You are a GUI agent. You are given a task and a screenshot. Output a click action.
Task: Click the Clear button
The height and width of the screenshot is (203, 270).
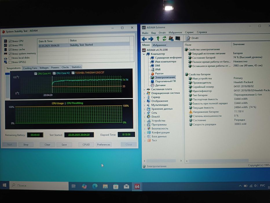(47, 144)
